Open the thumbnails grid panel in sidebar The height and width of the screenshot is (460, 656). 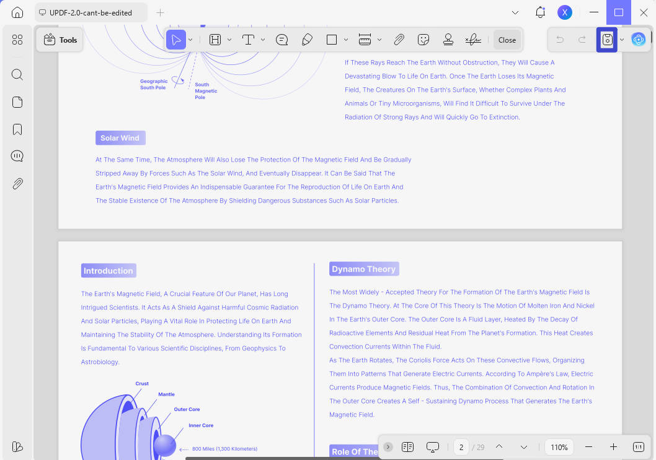pos(17,40)
